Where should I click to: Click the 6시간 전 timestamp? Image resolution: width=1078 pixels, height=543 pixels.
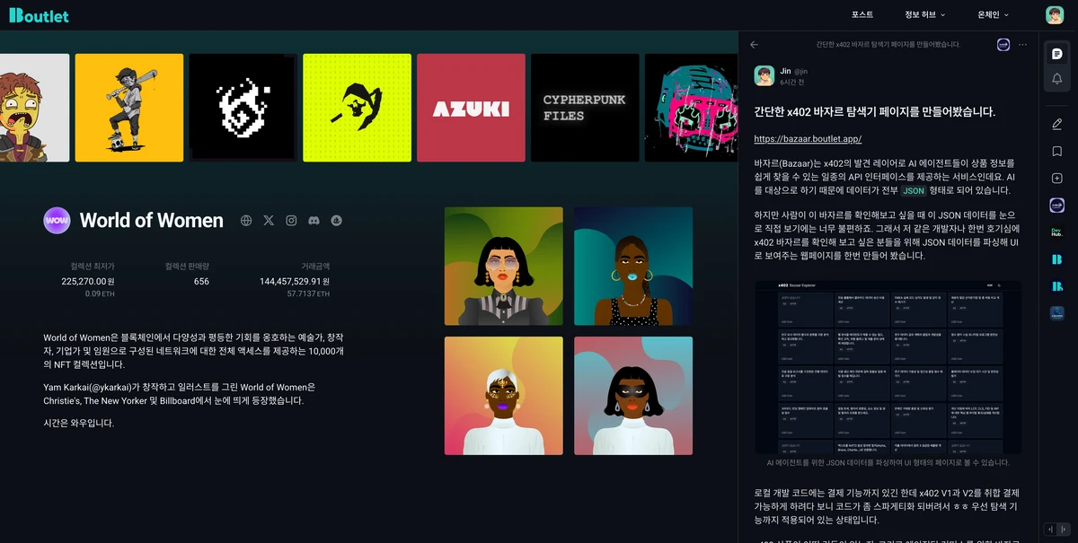coord(792,82)
